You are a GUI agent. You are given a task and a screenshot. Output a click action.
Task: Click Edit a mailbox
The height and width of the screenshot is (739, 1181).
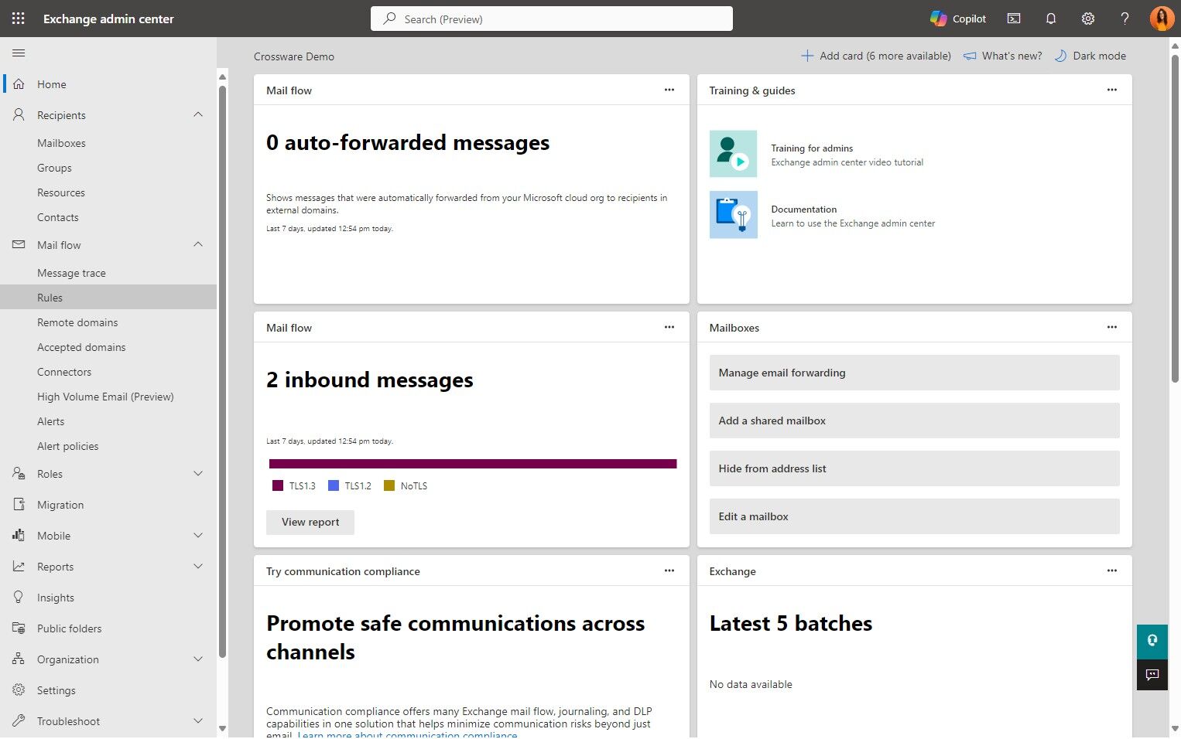(x=914, y=516)
